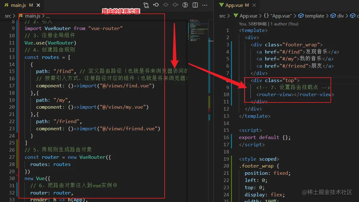Viewport: 359px width, 202px height.
Task: Click '<div class="top">' in App.vue
Action: coord(275,80)
